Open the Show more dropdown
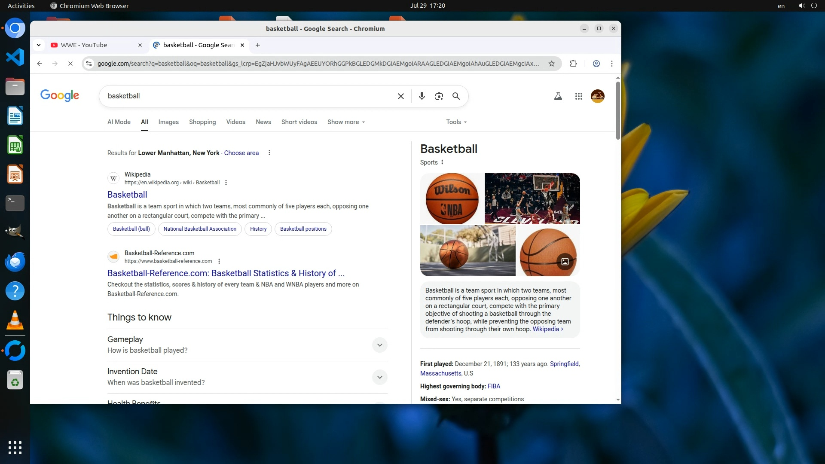This screenshot has height=464, width=825. 346,122
